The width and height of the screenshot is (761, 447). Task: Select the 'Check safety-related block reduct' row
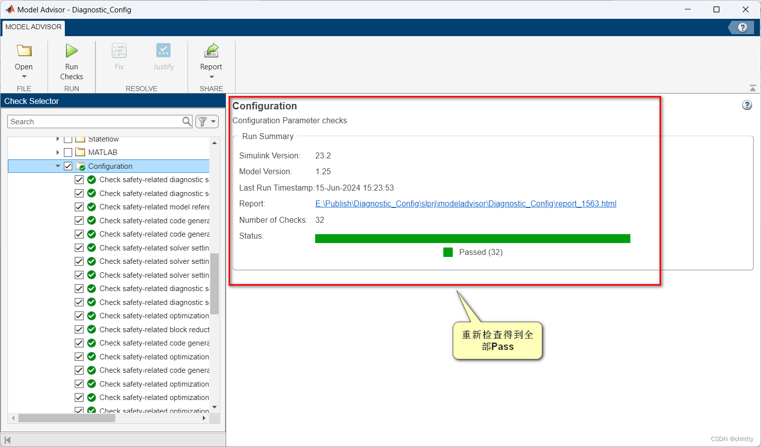click(109, 329)
